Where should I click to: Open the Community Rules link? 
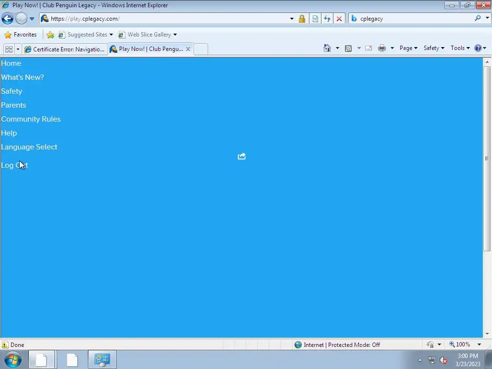(x=31, y=119)
